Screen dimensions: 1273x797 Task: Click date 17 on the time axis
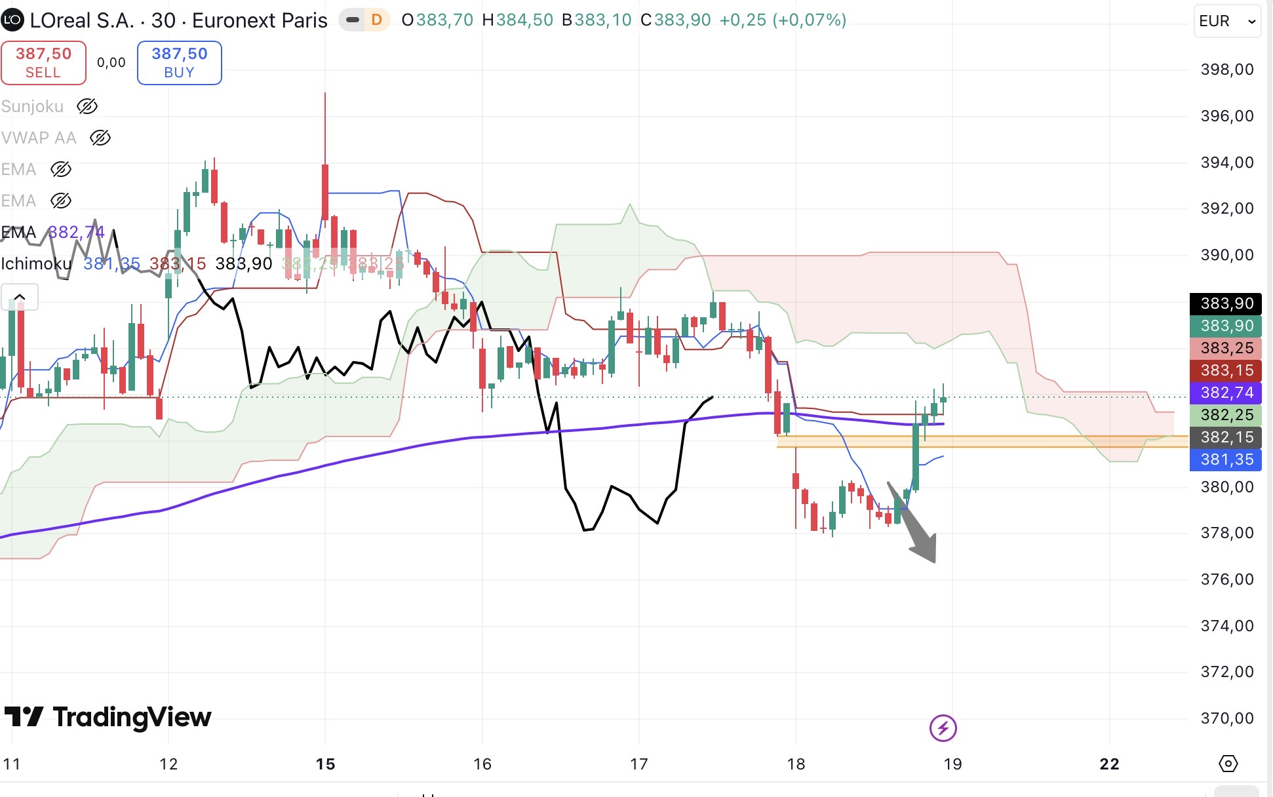tap(639, 764)
